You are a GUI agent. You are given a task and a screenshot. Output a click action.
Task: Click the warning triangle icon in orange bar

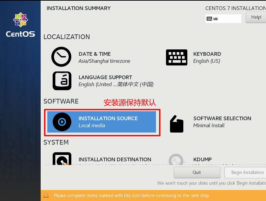click(46, 195)
